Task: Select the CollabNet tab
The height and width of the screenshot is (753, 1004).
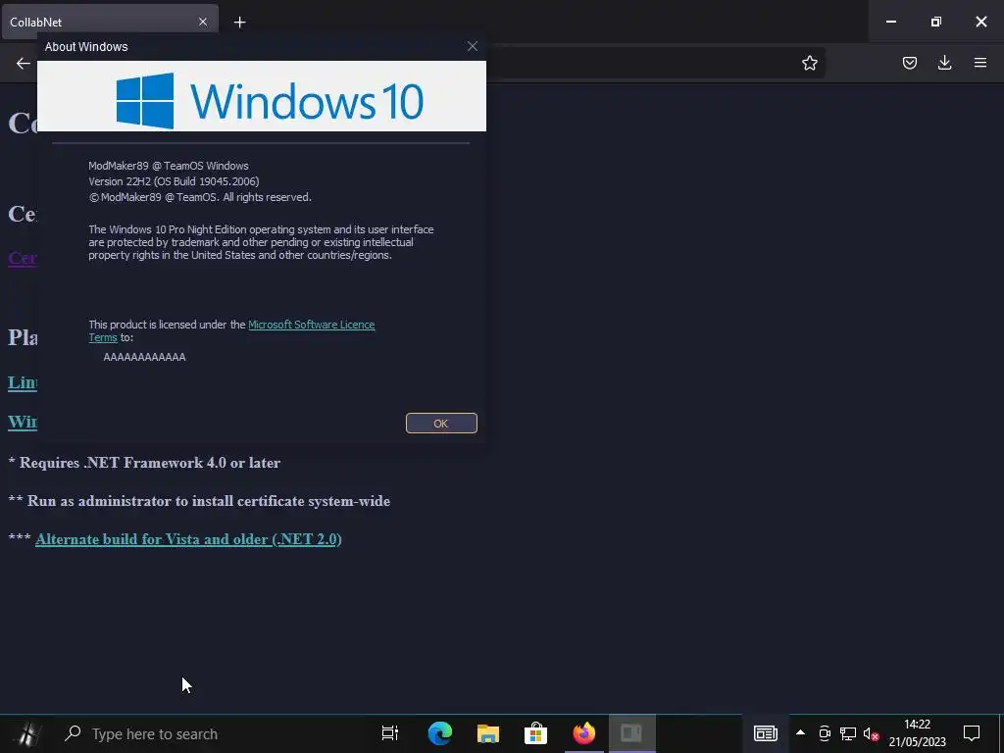Action: tap(110, 22)
